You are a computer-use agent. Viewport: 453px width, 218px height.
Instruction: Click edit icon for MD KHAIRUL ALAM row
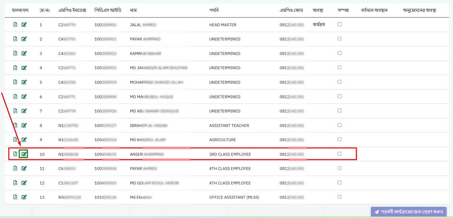click(24, 140)
